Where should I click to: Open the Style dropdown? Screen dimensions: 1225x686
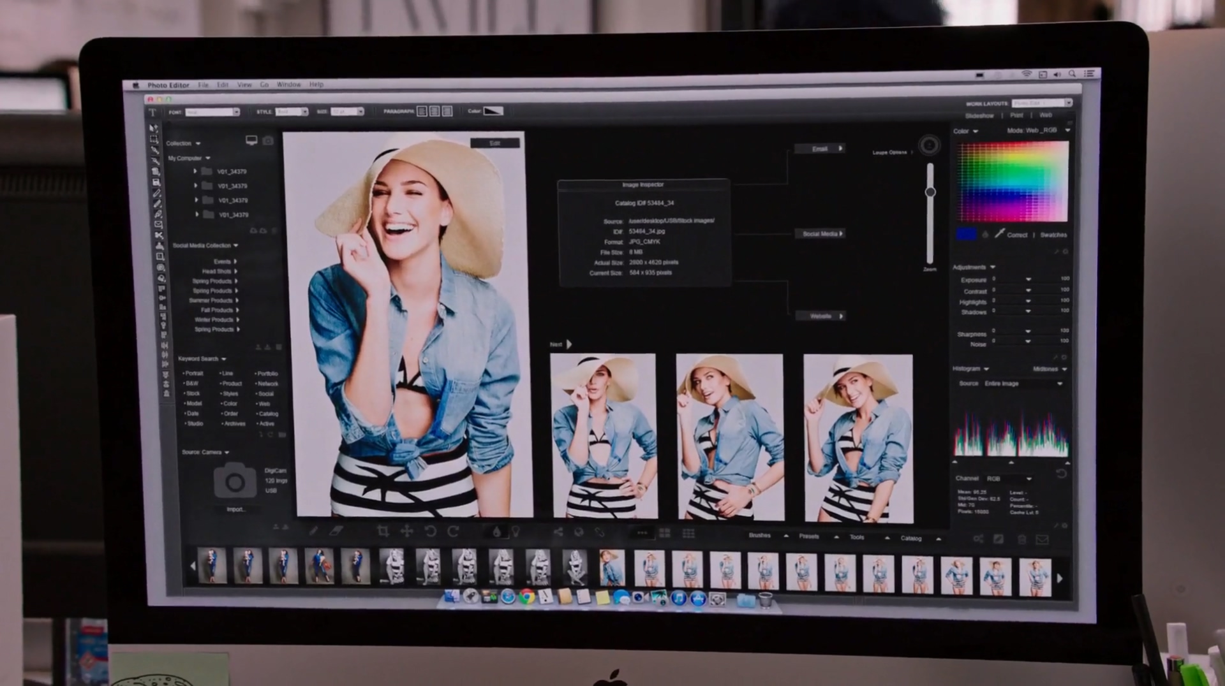click(292, 112)
